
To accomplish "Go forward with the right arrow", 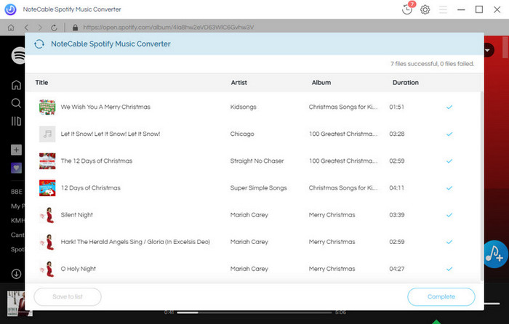I will (x=40, y=28).
